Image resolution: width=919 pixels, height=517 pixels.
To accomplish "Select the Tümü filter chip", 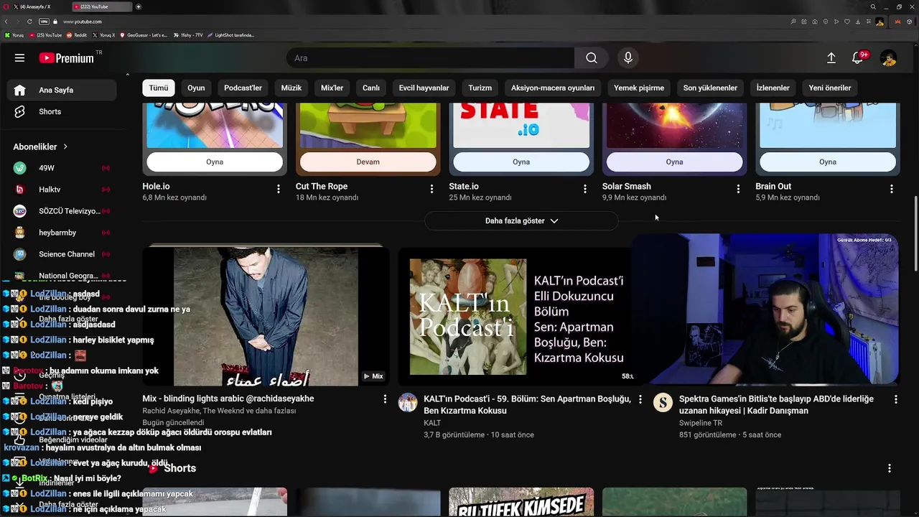I will 159,88.
